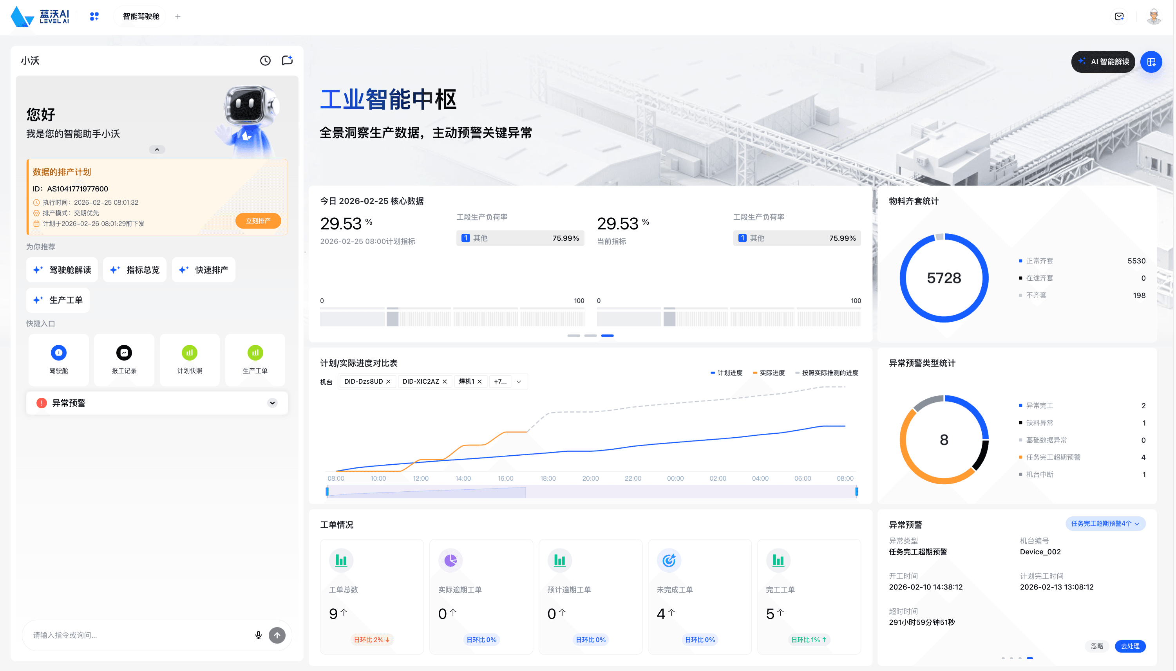Click the 未完成工单 target icon
Screen dimensions: 1176x671
669,560
